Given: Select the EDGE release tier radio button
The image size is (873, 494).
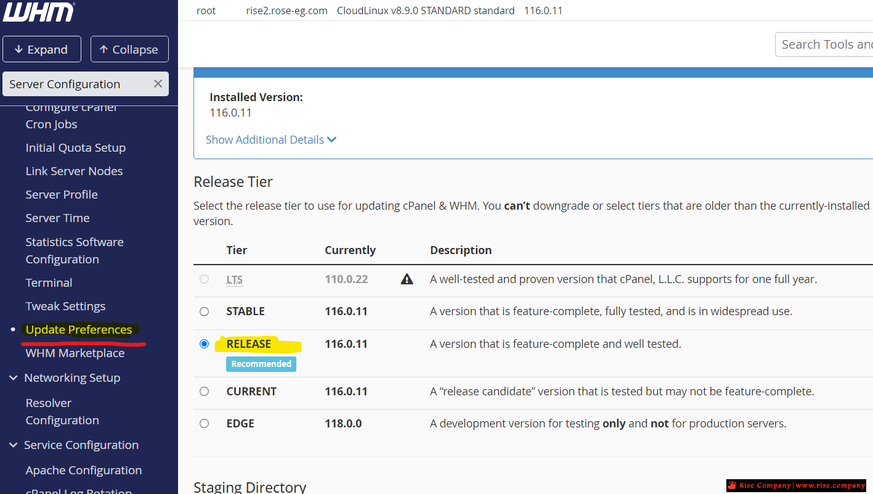Looking at the screenshot, I should tap(205, 424).
